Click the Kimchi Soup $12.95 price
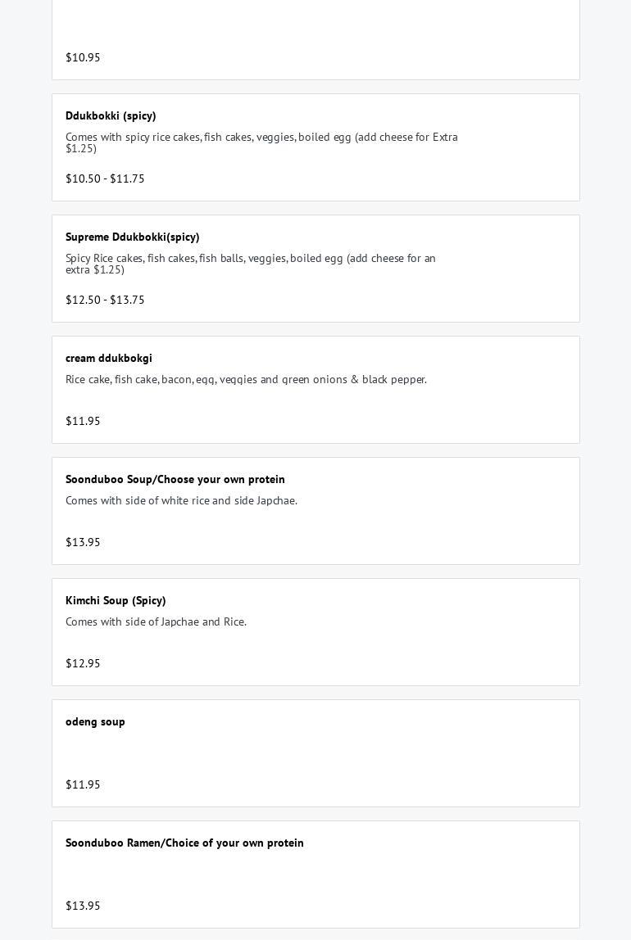 point(83,663)
